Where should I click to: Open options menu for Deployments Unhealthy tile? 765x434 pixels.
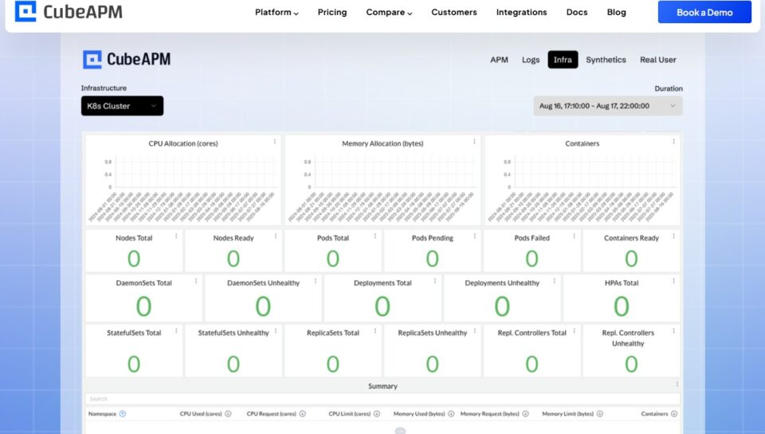pos(555,281)
